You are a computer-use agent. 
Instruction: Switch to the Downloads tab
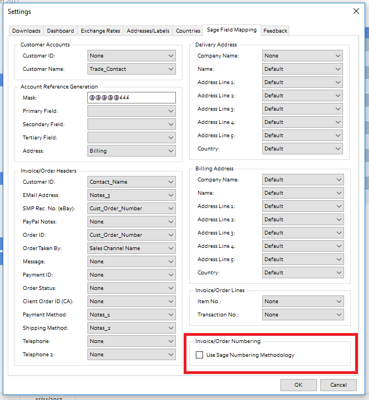[x=26, y=30]
